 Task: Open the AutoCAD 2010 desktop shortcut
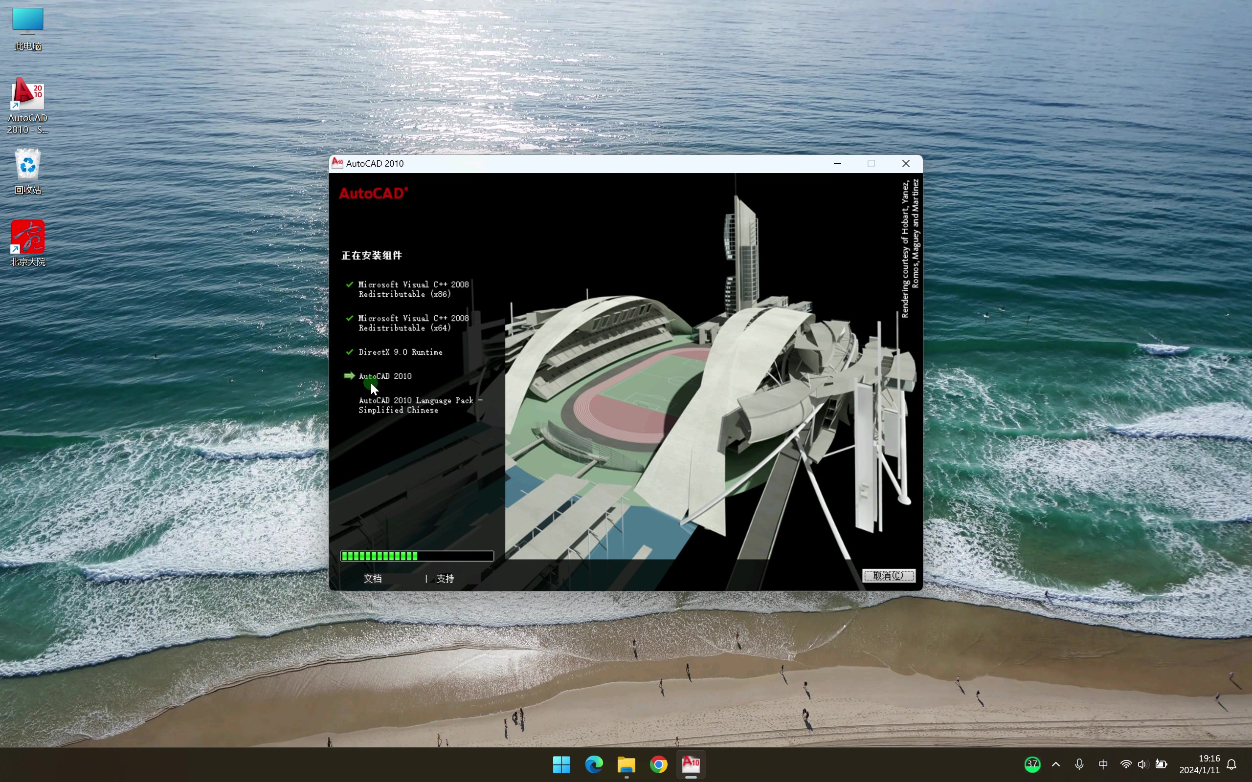tap(27, 106)
